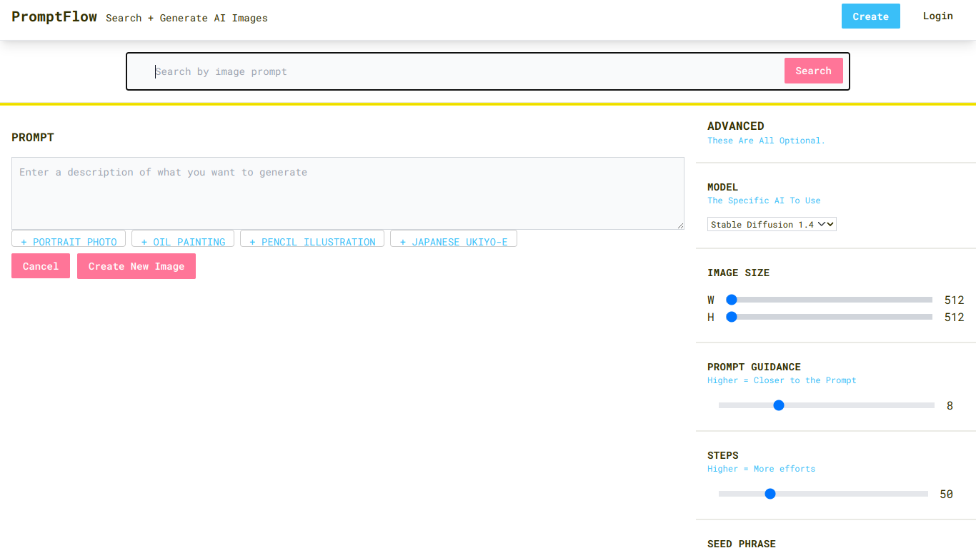Click the PROMPT GUIDANCE heading

click(754, 367)
